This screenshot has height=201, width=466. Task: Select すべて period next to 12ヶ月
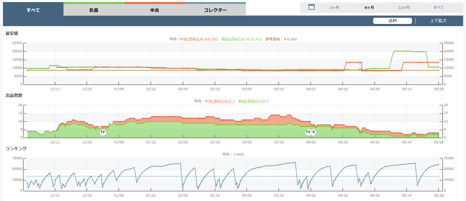438,8
